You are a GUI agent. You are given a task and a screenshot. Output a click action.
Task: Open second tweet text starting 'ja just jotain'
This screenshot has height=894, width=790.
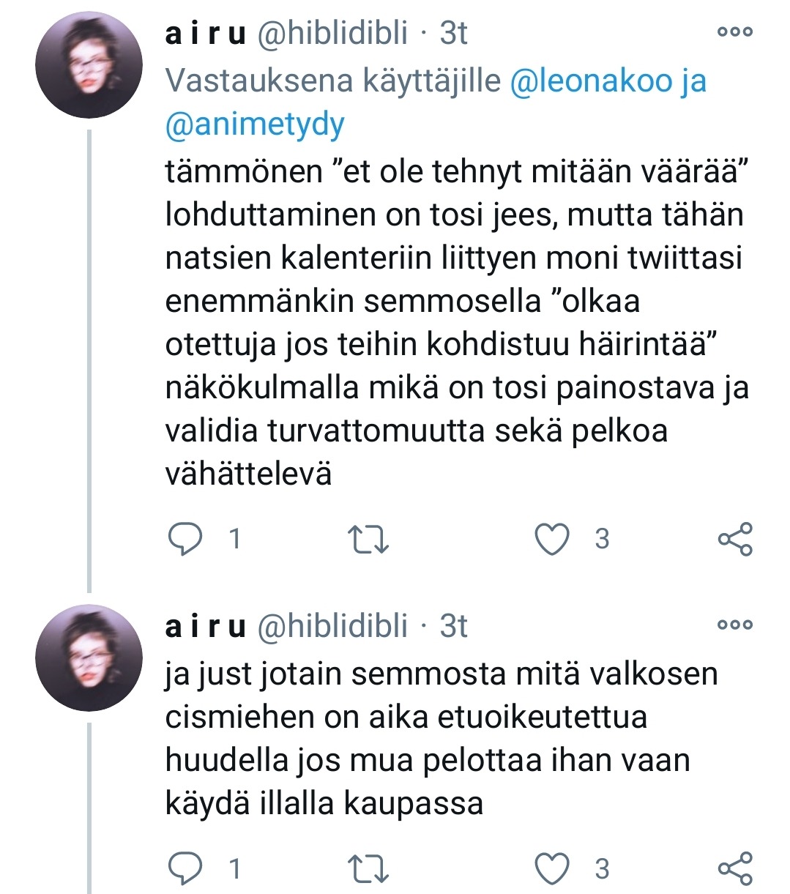click(x=439, y=738)
